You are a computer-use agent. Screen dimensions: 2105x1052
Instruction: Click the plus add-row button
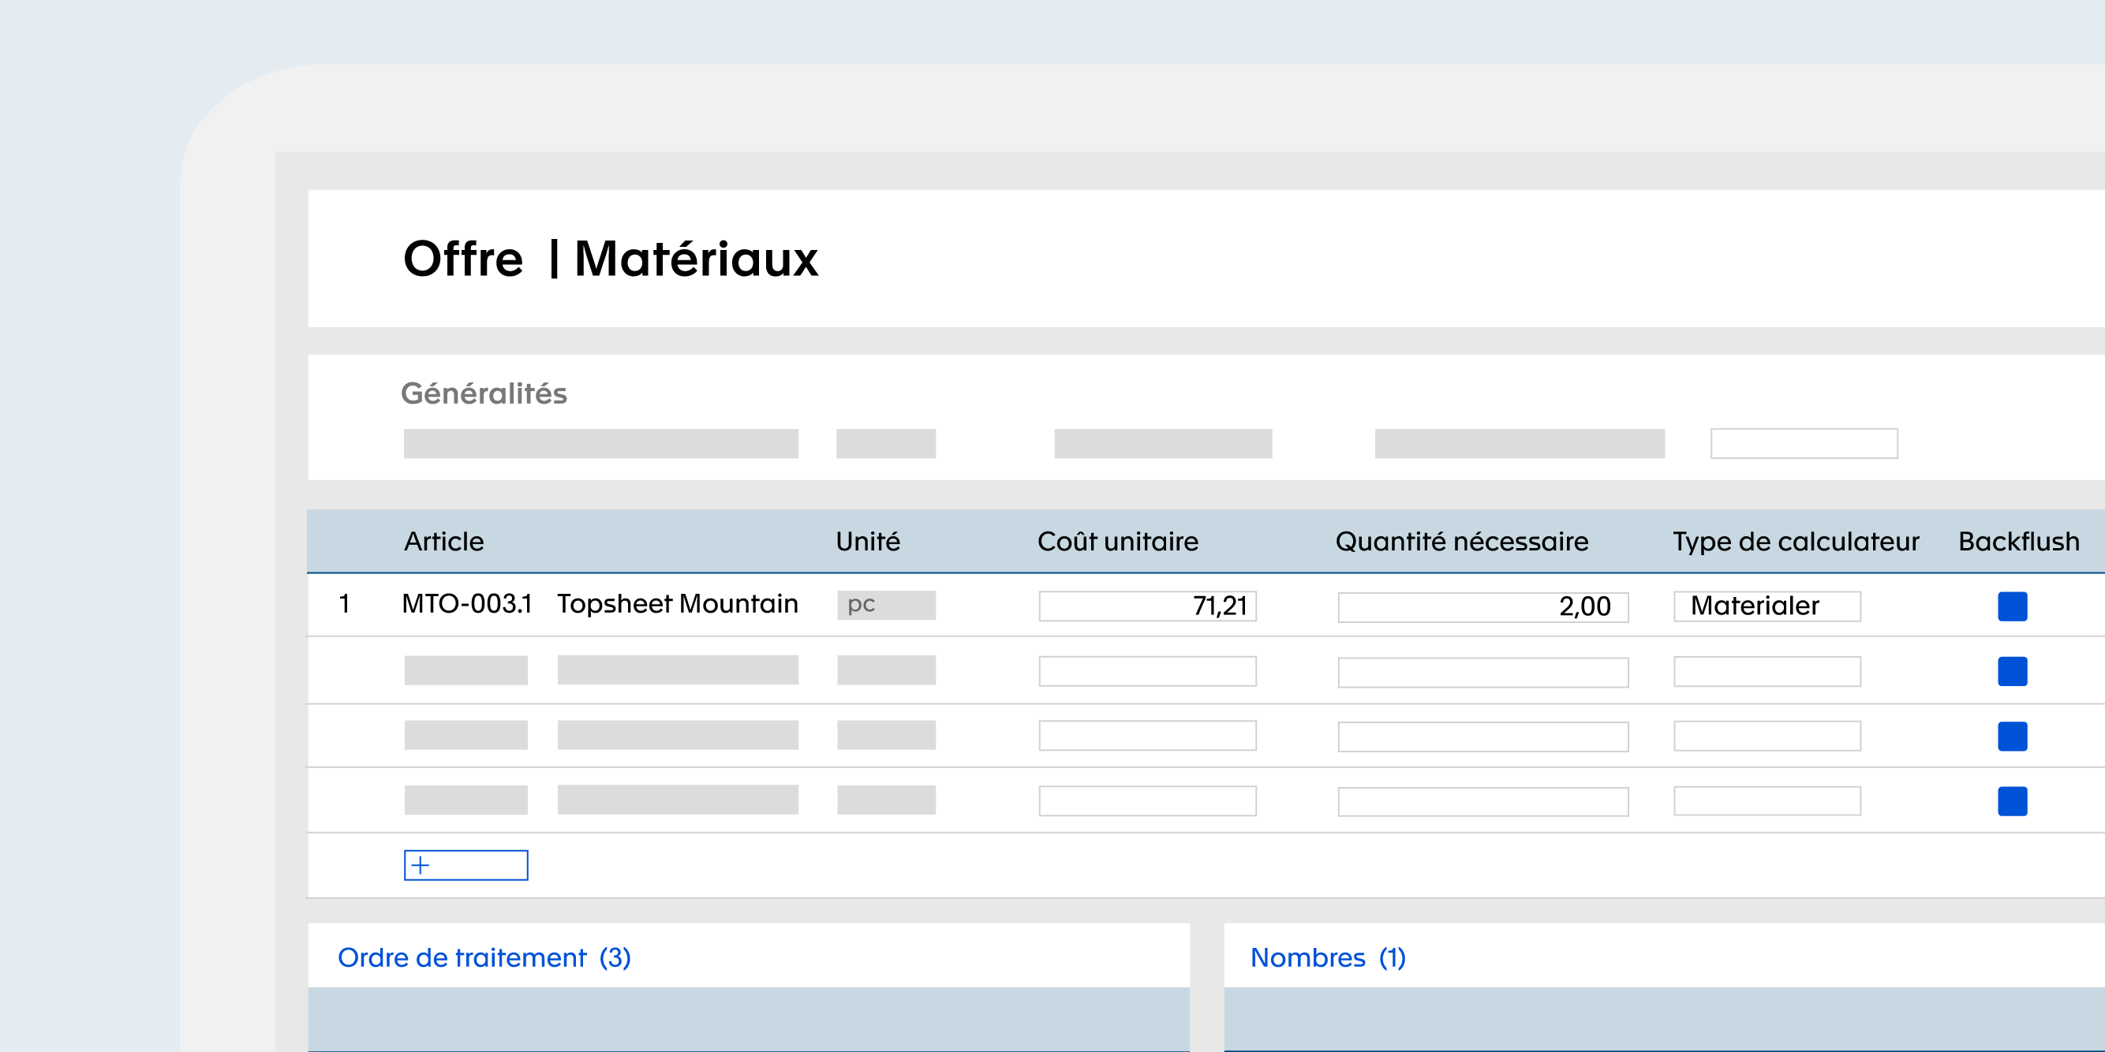tap(465, 865)
